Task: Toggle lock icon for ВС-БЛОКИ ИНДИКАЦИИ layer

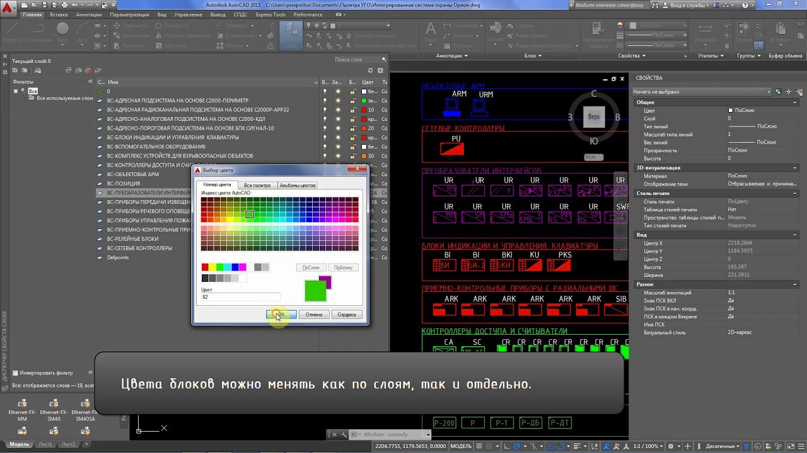Action: [352, 137]
